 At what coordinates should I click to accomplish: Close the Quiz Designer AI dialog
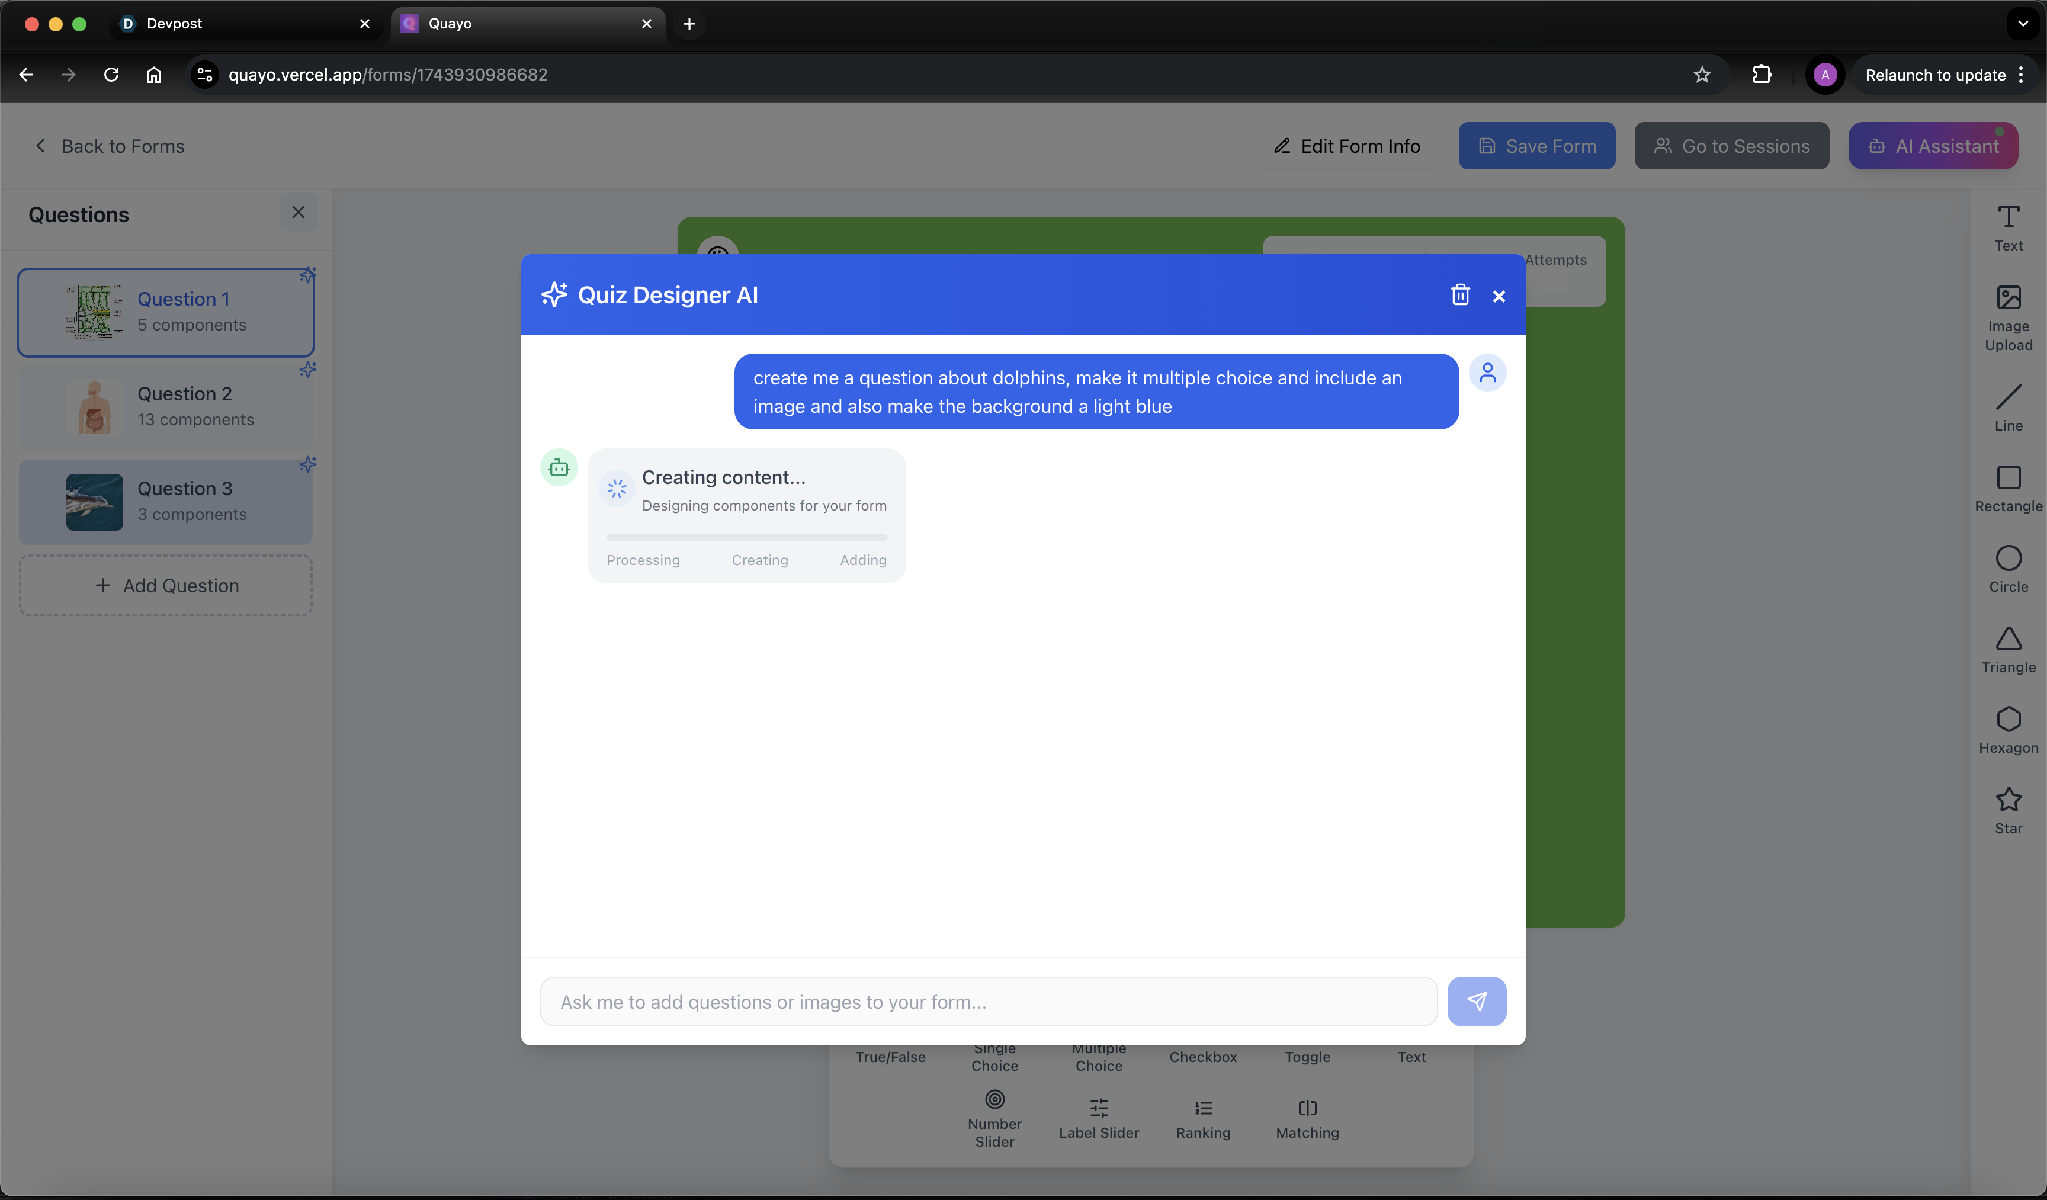(1499, 297)
